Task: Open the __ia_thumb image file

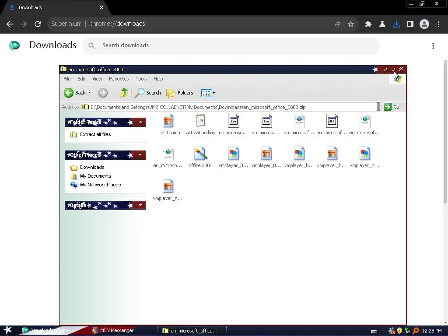Action: coord(168,125)
